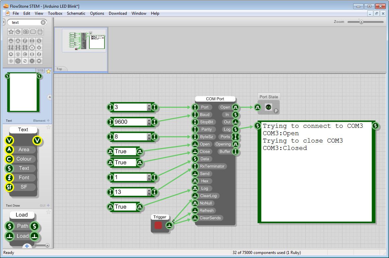This screenshot has height=258, width=389.
Task: Click the P properties icon on Port State
Action: point(276,111)
